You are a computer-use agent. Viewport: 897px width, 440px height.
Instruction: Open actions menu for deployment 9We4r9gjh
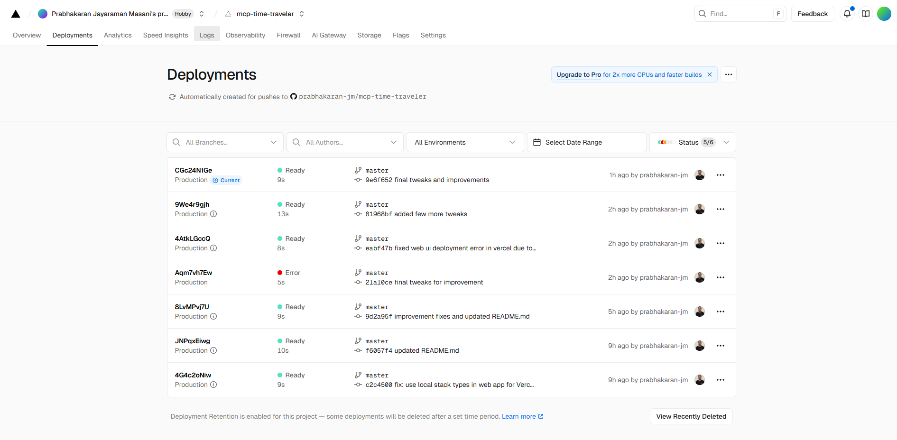(x=721, y=209)
